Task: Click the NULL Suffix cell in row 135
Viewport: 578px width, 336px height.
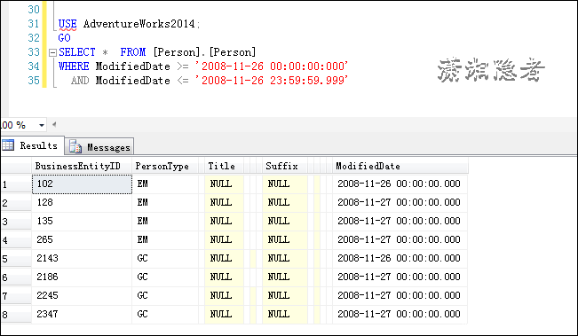Action: point(285,221)
